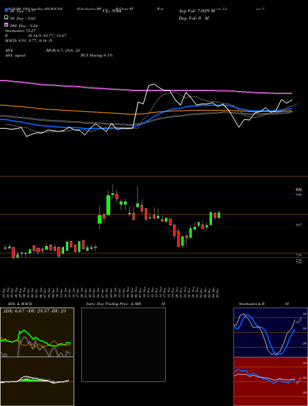Click the "BUY Slowing @ 1%" signal text
This screenshot has height=406, width=308.
(97, 55)
